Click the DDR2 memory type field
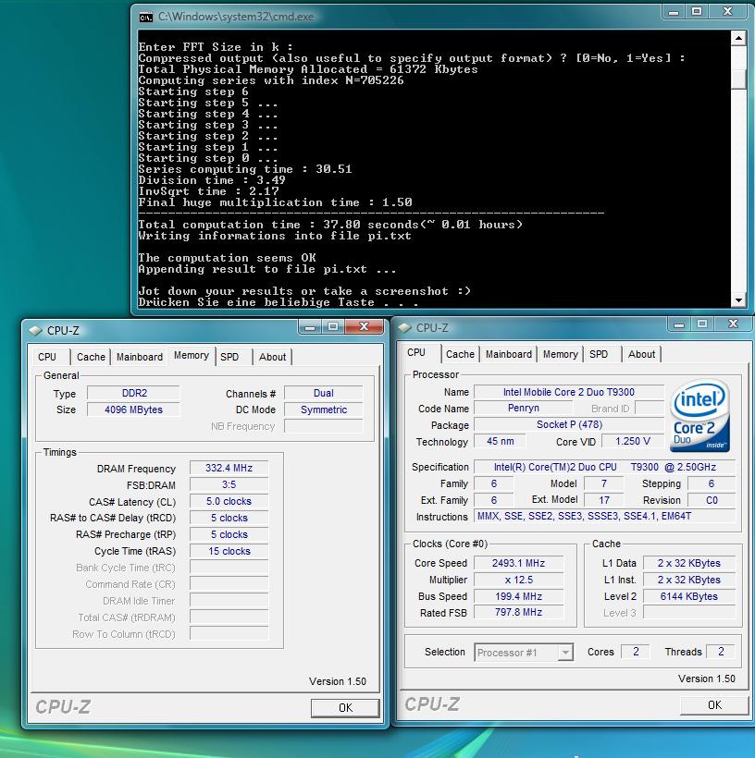This screenshot has height=758, width=755. pyautogui.click(x=134, y=393)
